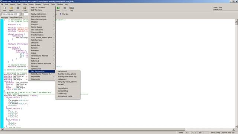Click the New file toolbar icon
The image size is (238, 134).
coord(4,9)
